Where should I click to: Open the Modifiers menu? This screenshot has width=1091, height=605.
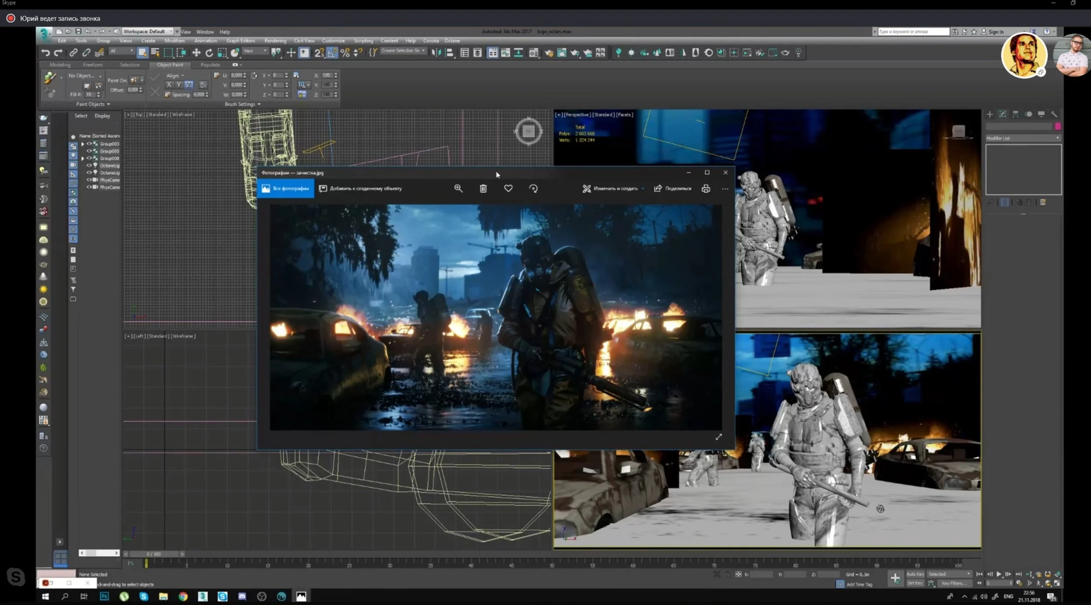coord(175,41)
